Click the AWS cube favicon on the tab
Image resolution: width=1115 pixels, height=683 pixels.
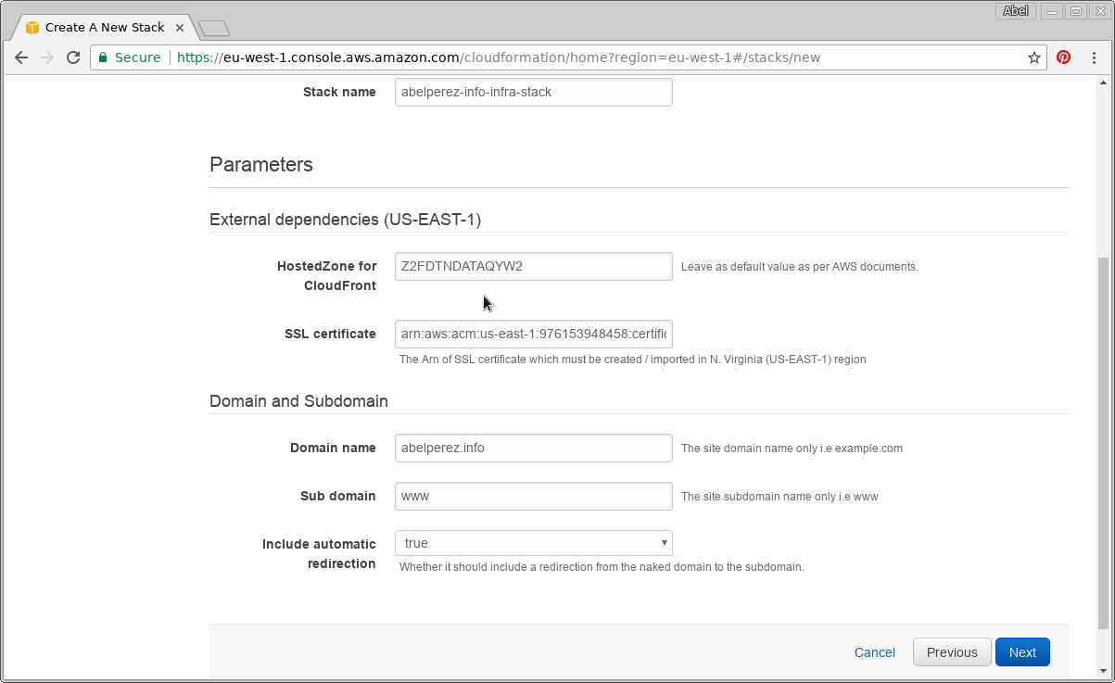[x=32, y=28]
